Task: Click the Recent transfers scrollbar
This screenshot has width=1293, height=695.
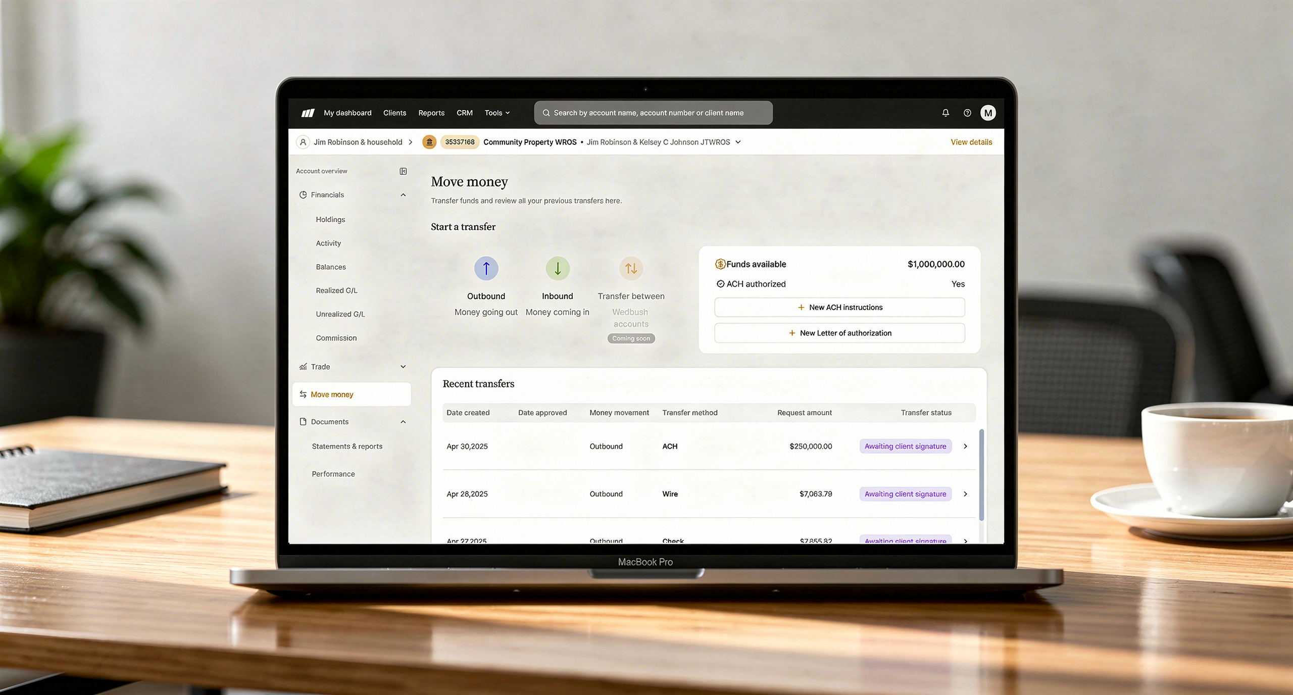Action: [981, 475]
